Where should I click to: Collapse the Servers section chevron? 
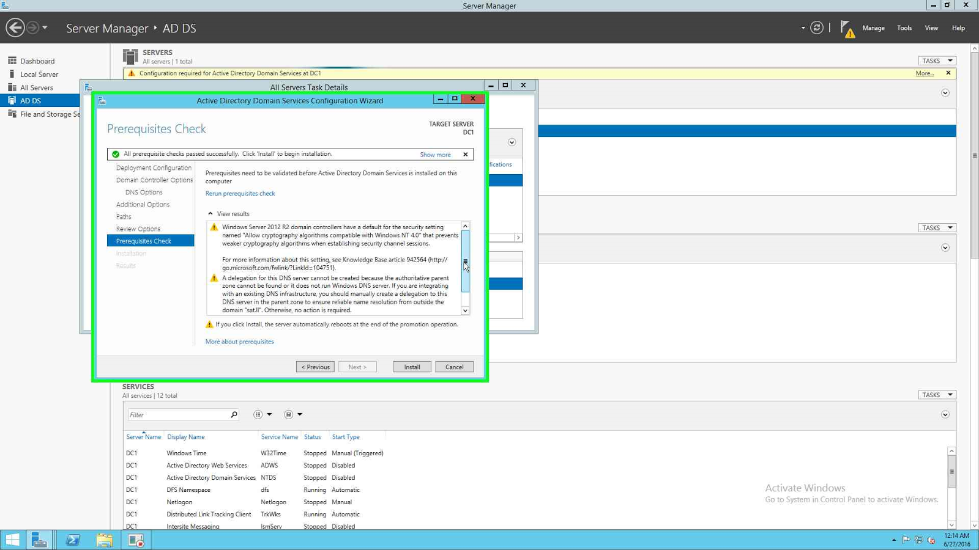pyautogui.click(x=945, y=93)
